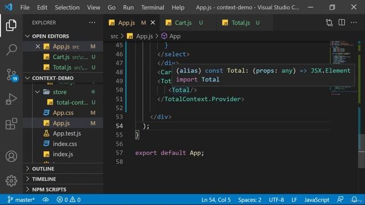This screenshot has height=205, width=365.
Task: Click TotalContext.Provider closing tag on line 51
Action: coord(201,99)
